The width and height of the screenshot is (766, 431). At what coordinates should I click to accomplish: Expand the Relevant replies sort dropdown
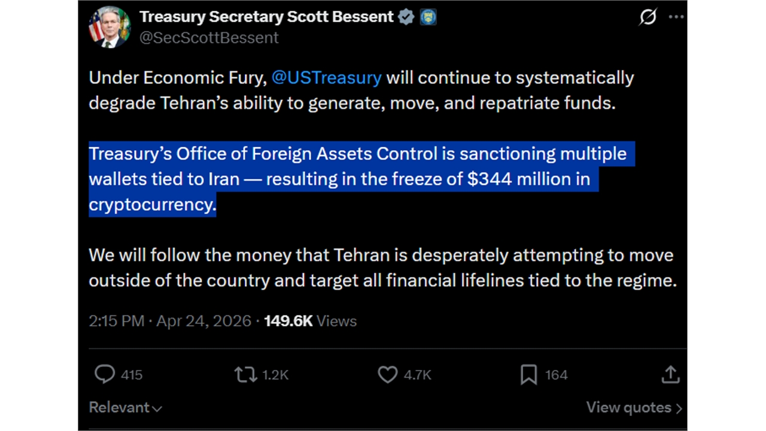126,408
